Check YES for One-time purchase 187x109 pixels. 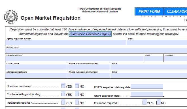tap(63, 86)
